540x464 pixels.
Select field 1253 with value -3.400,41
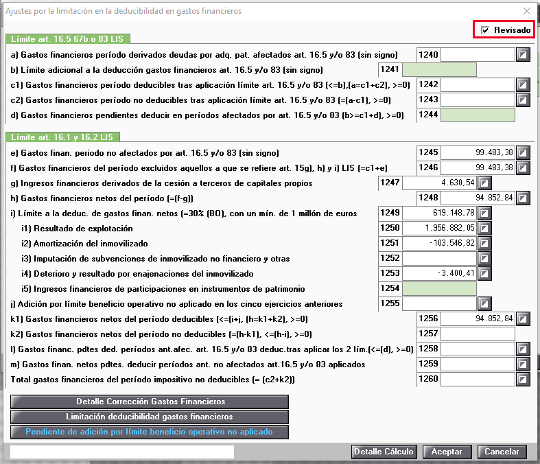pos(439,273)
